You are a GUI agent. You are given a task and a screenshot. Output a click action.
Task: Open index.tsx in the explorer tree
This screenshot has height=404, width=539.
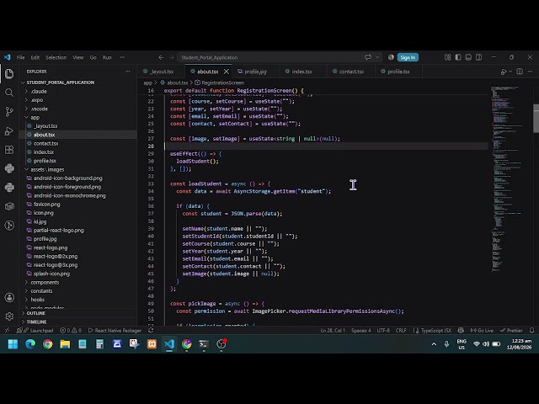[78, 151]
